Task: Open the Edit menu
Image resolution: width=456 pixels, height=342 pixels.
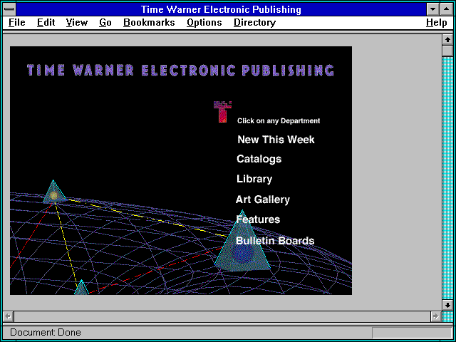Action: pos(46,23)
